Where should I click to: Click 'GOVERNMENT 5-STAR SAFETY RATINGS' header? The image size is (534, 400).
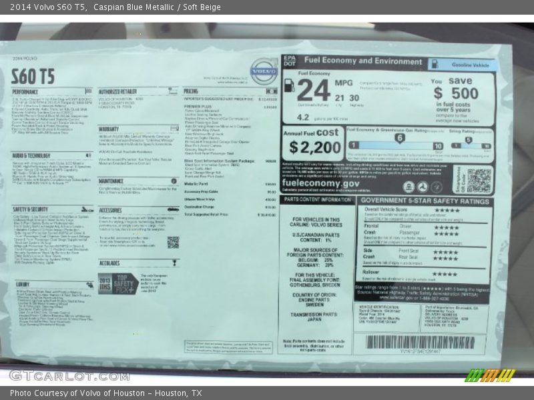(x=425, y=201)
